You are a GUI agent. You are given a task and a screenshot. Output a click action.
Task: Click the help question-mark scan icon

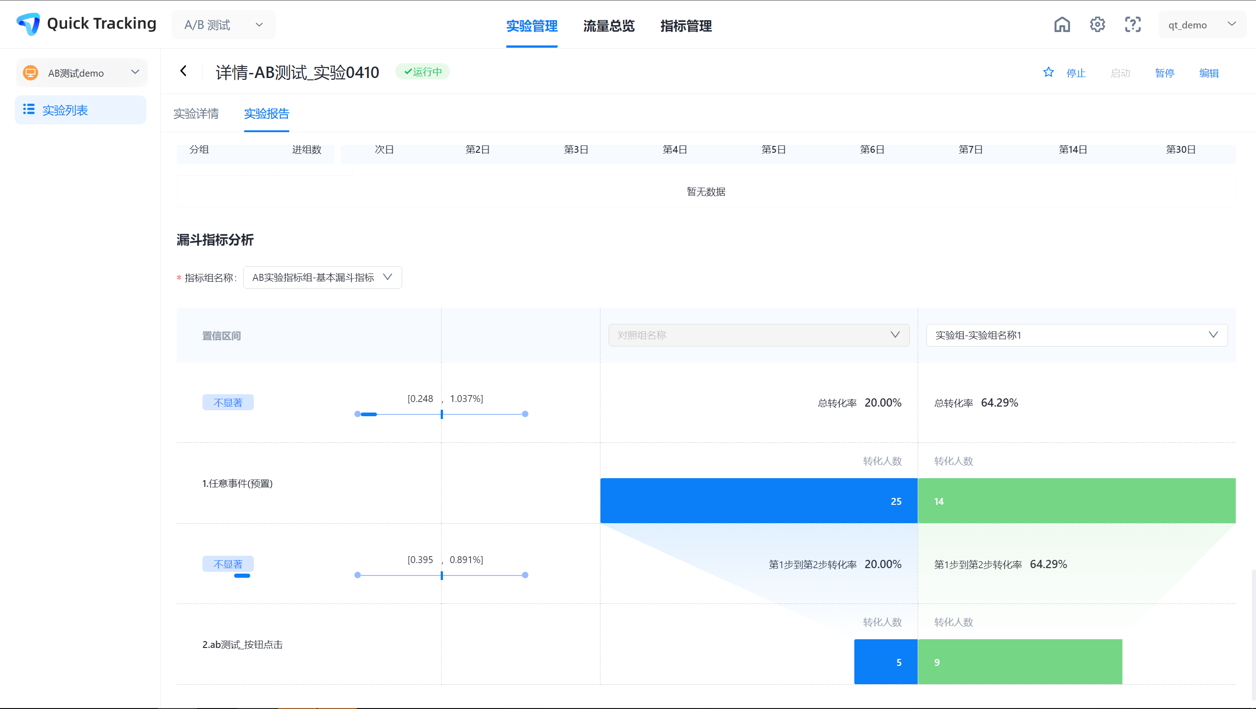pos(1132,24)
